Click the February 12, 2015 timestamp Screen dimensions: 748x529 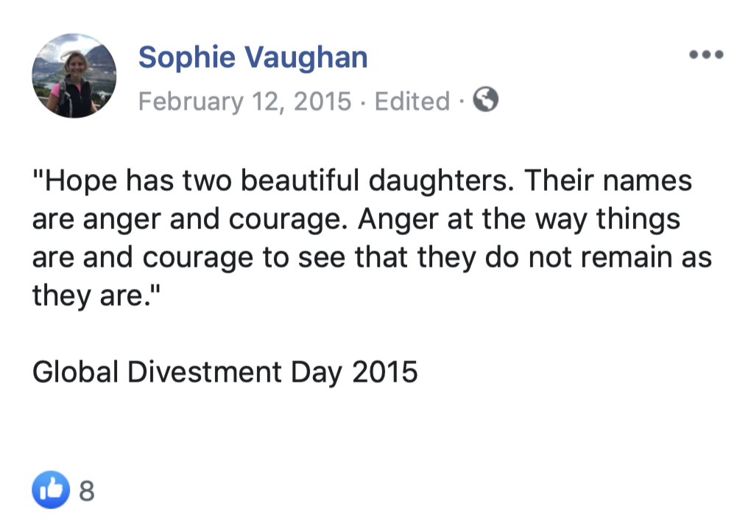click(x=244, y=101)
